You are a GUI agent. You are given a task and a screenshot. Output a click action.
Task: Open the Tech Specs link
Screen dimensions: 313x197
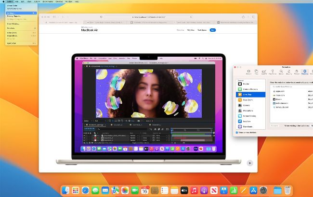[202, 30]
